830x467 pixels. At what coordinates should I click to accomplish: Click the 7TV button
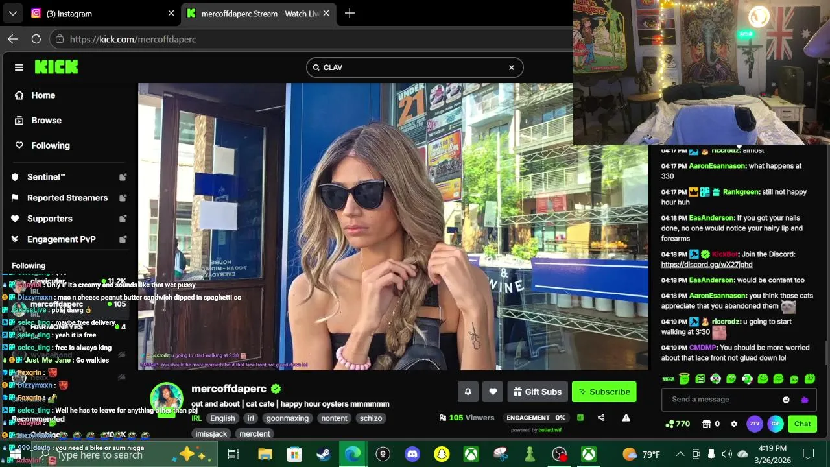pyautogui.click(x=755, y=424)
